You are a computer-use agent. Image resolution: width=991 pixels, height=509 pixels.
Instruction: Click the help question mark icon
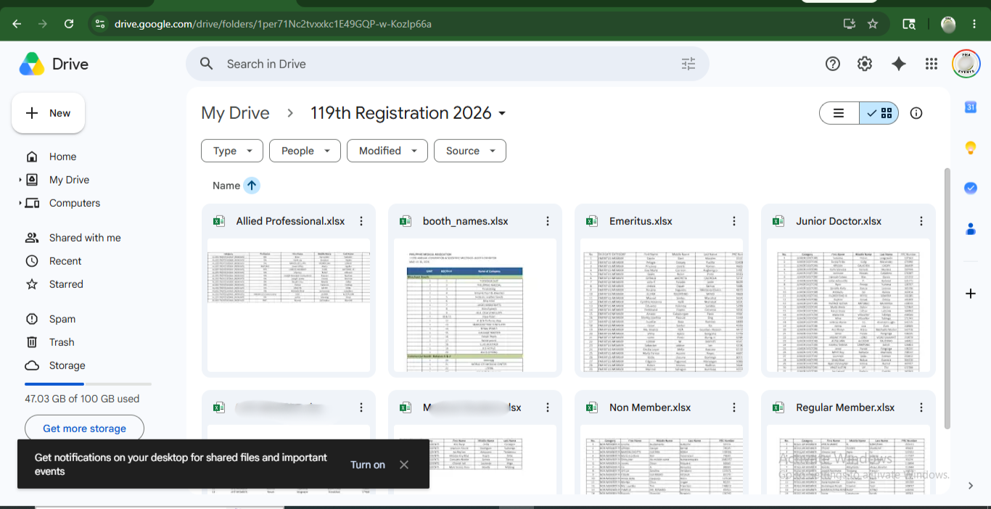[833, 64]
